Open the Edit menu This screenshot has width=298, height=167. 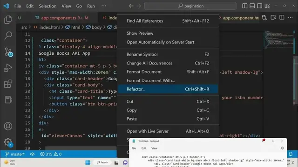[x=30, y=6]
